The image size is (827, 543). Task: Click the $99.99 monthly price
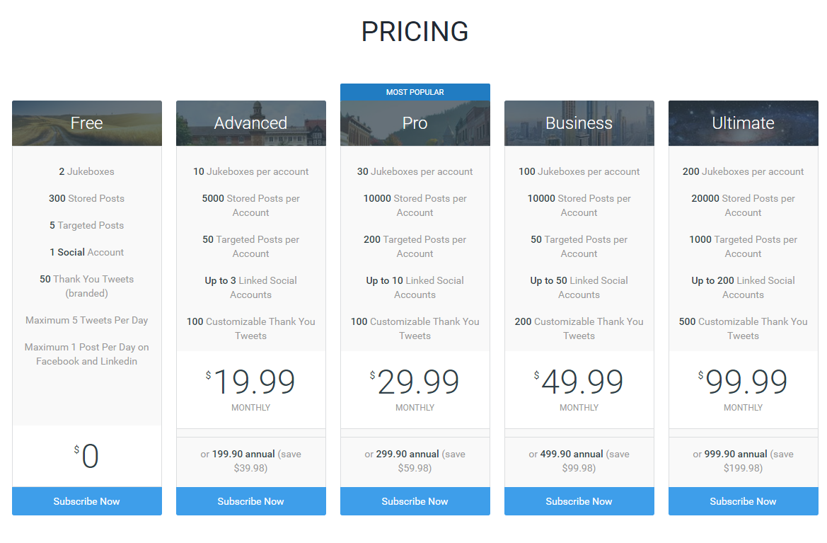coord(743,382)
